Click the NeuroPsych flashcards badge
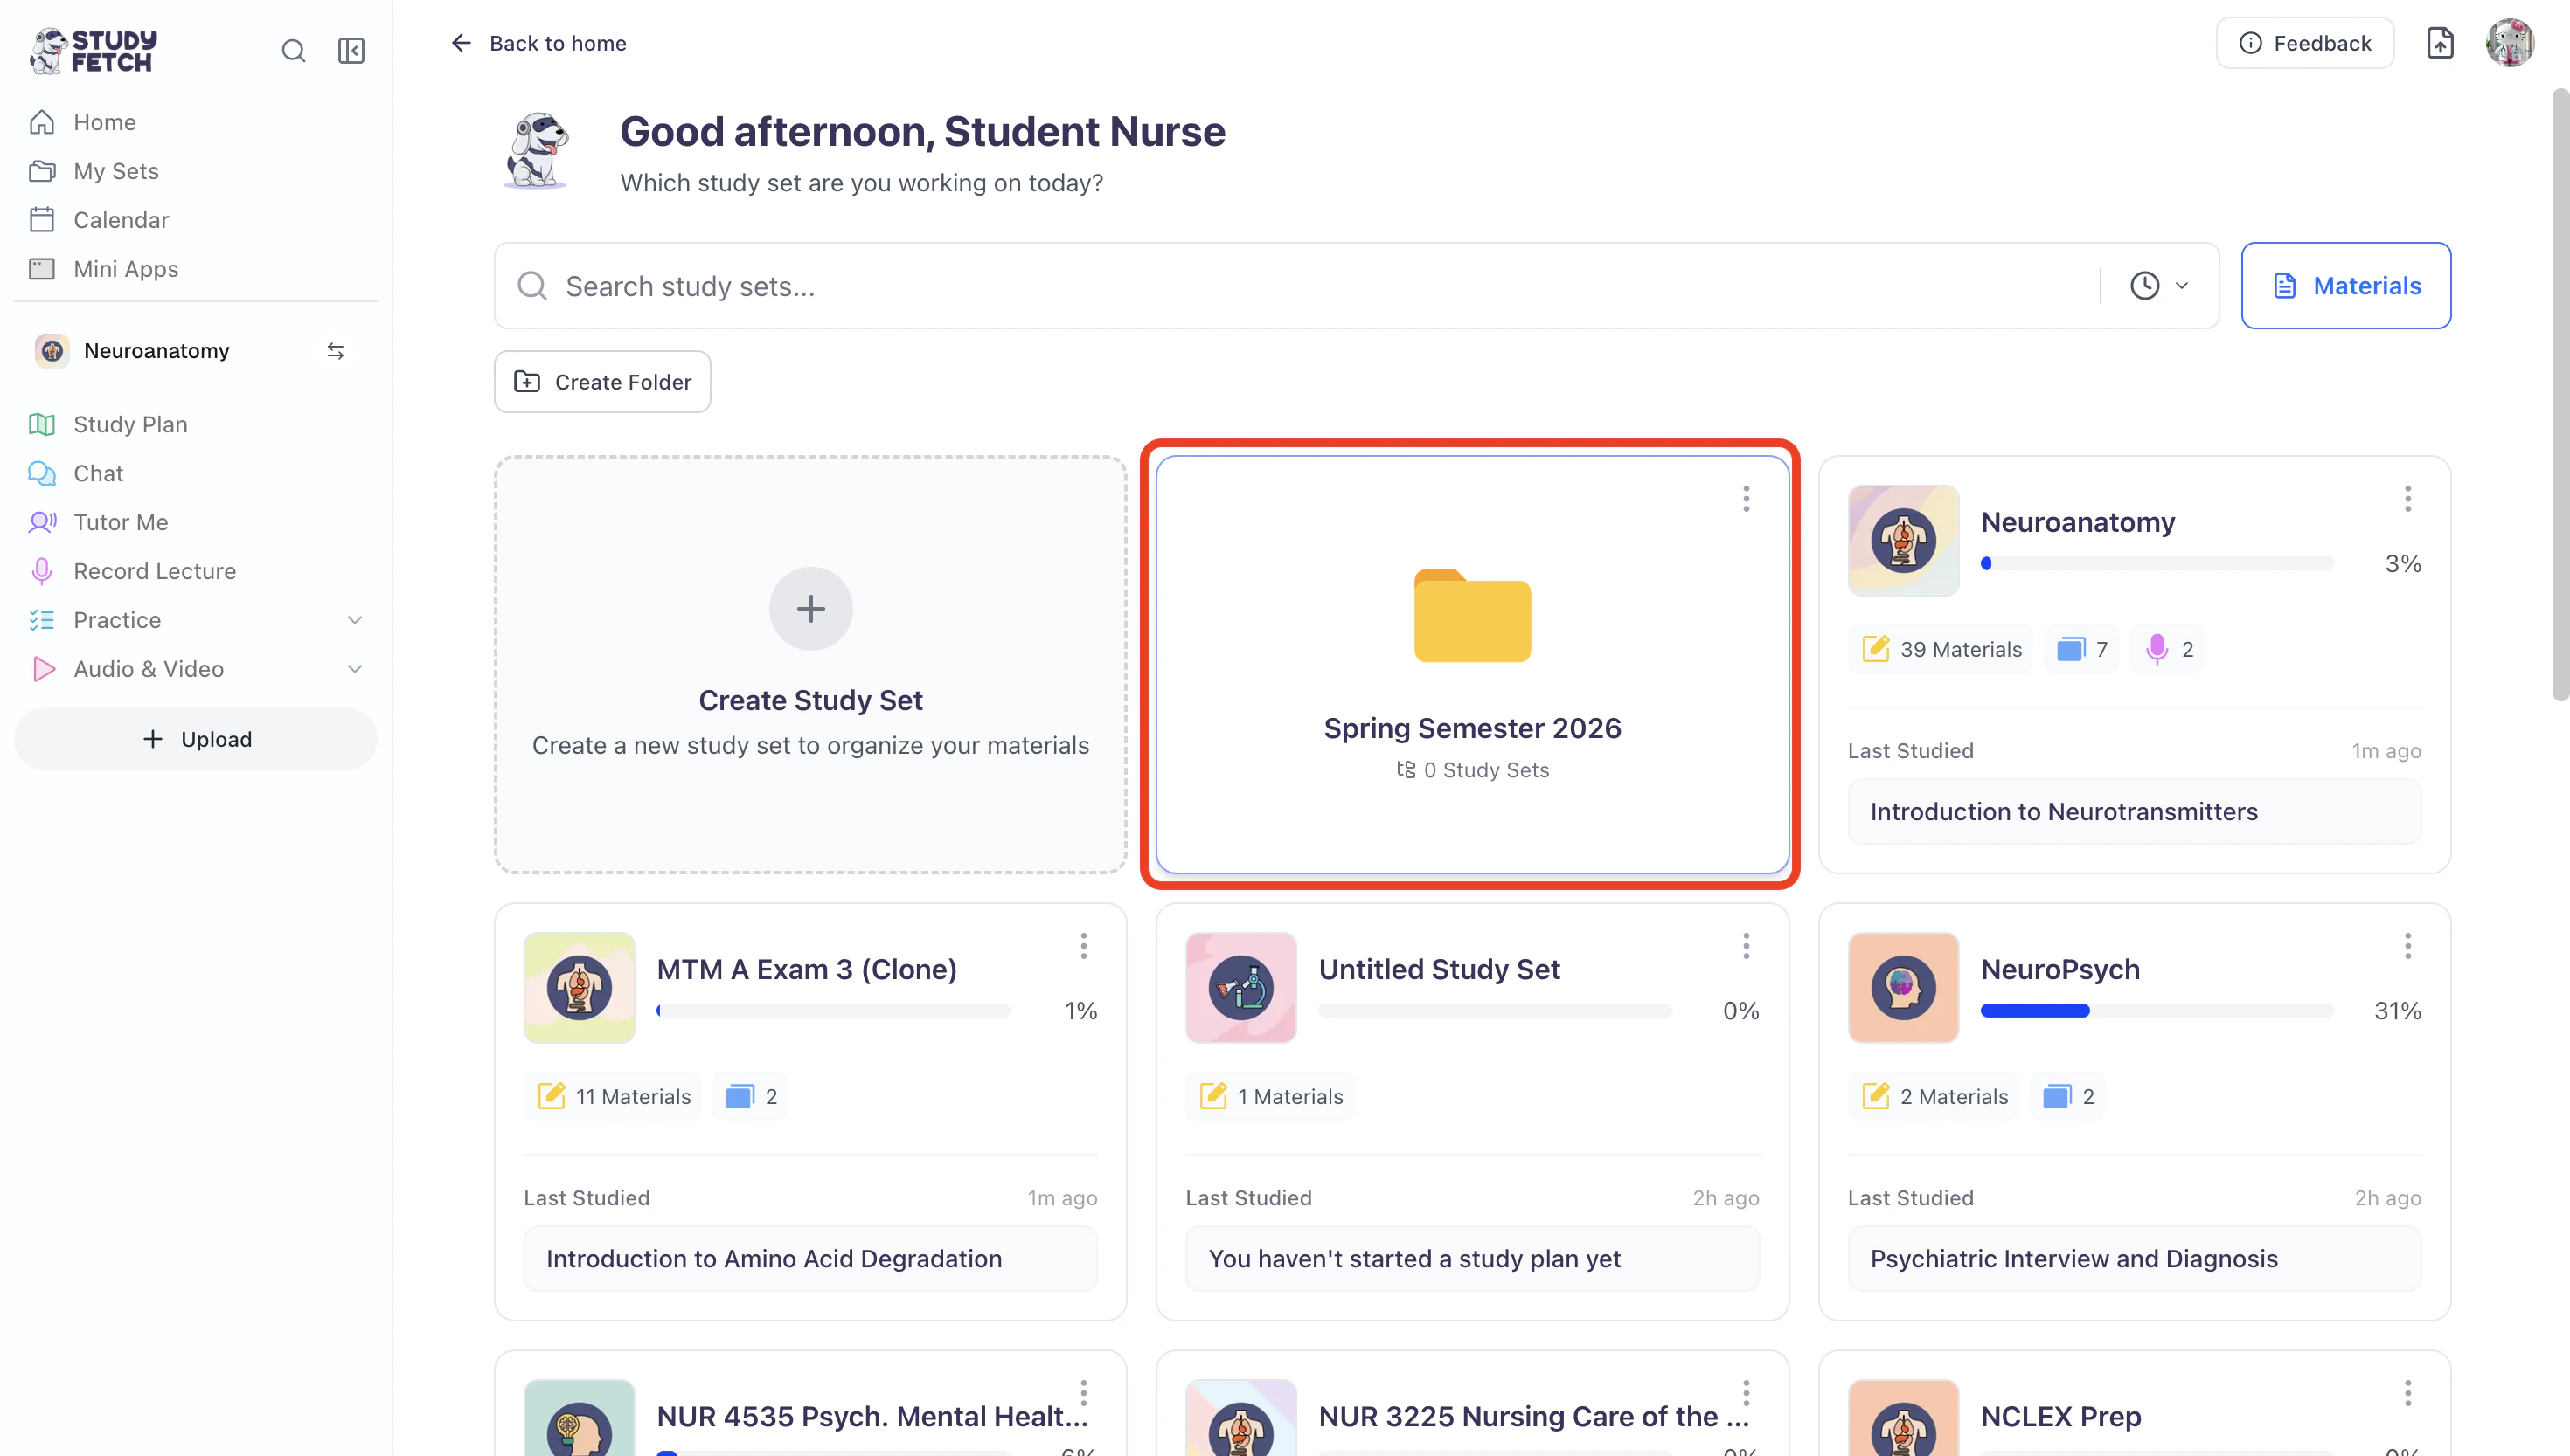The width and height of the screenshot is (2570, 1456). pyautogui.click(x=2067, y=1097)
